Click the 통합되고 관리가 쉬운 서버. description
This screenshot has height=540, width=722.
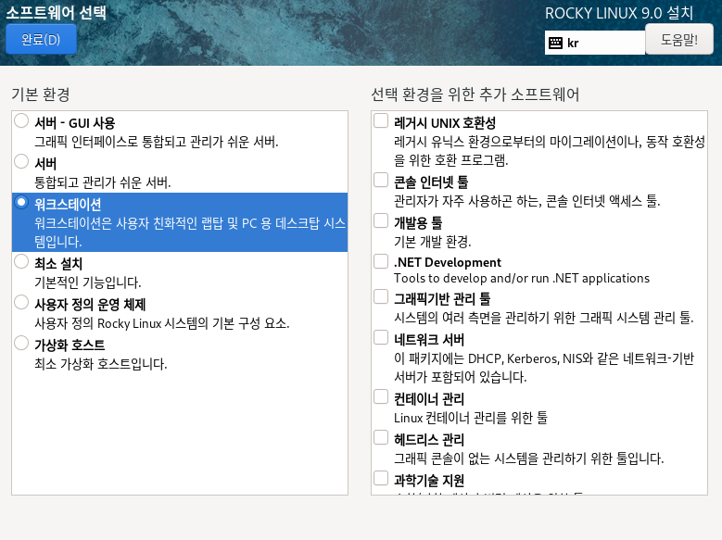click(x=103, y=182)
